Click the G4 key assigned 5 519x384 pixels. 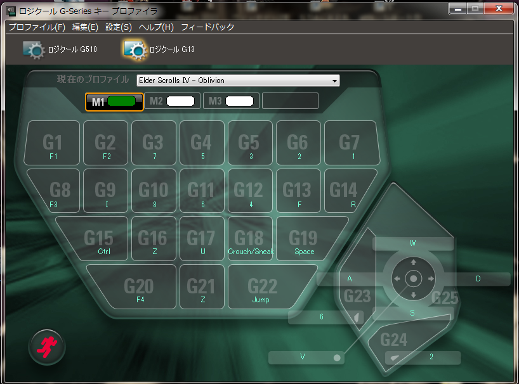click(x=202, y=143)
